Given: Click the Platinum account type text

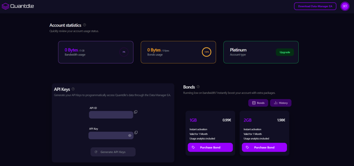Looking at the screenshot, I should tap(238, 50).
